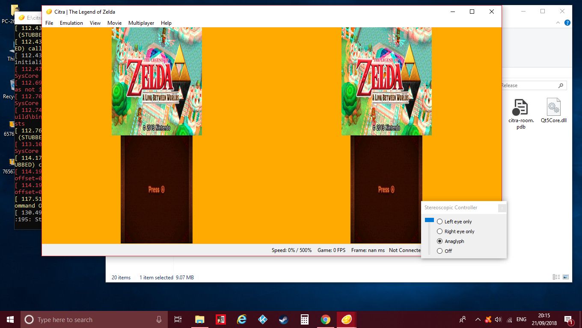Click the left touch screen Press A area
Viewport: 582px width, 328px height.
pyautogui.click(x=157, y=190)
